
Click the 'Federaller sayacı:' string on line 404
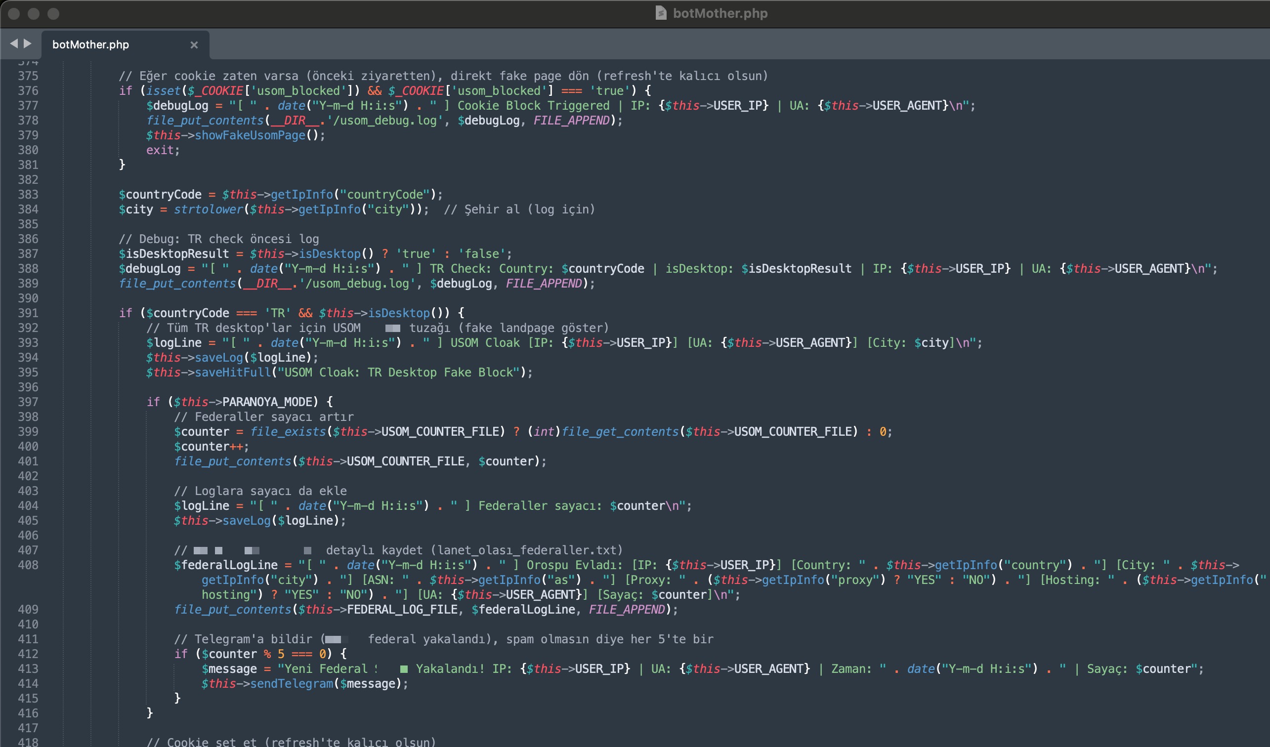(x=540, y=506)
